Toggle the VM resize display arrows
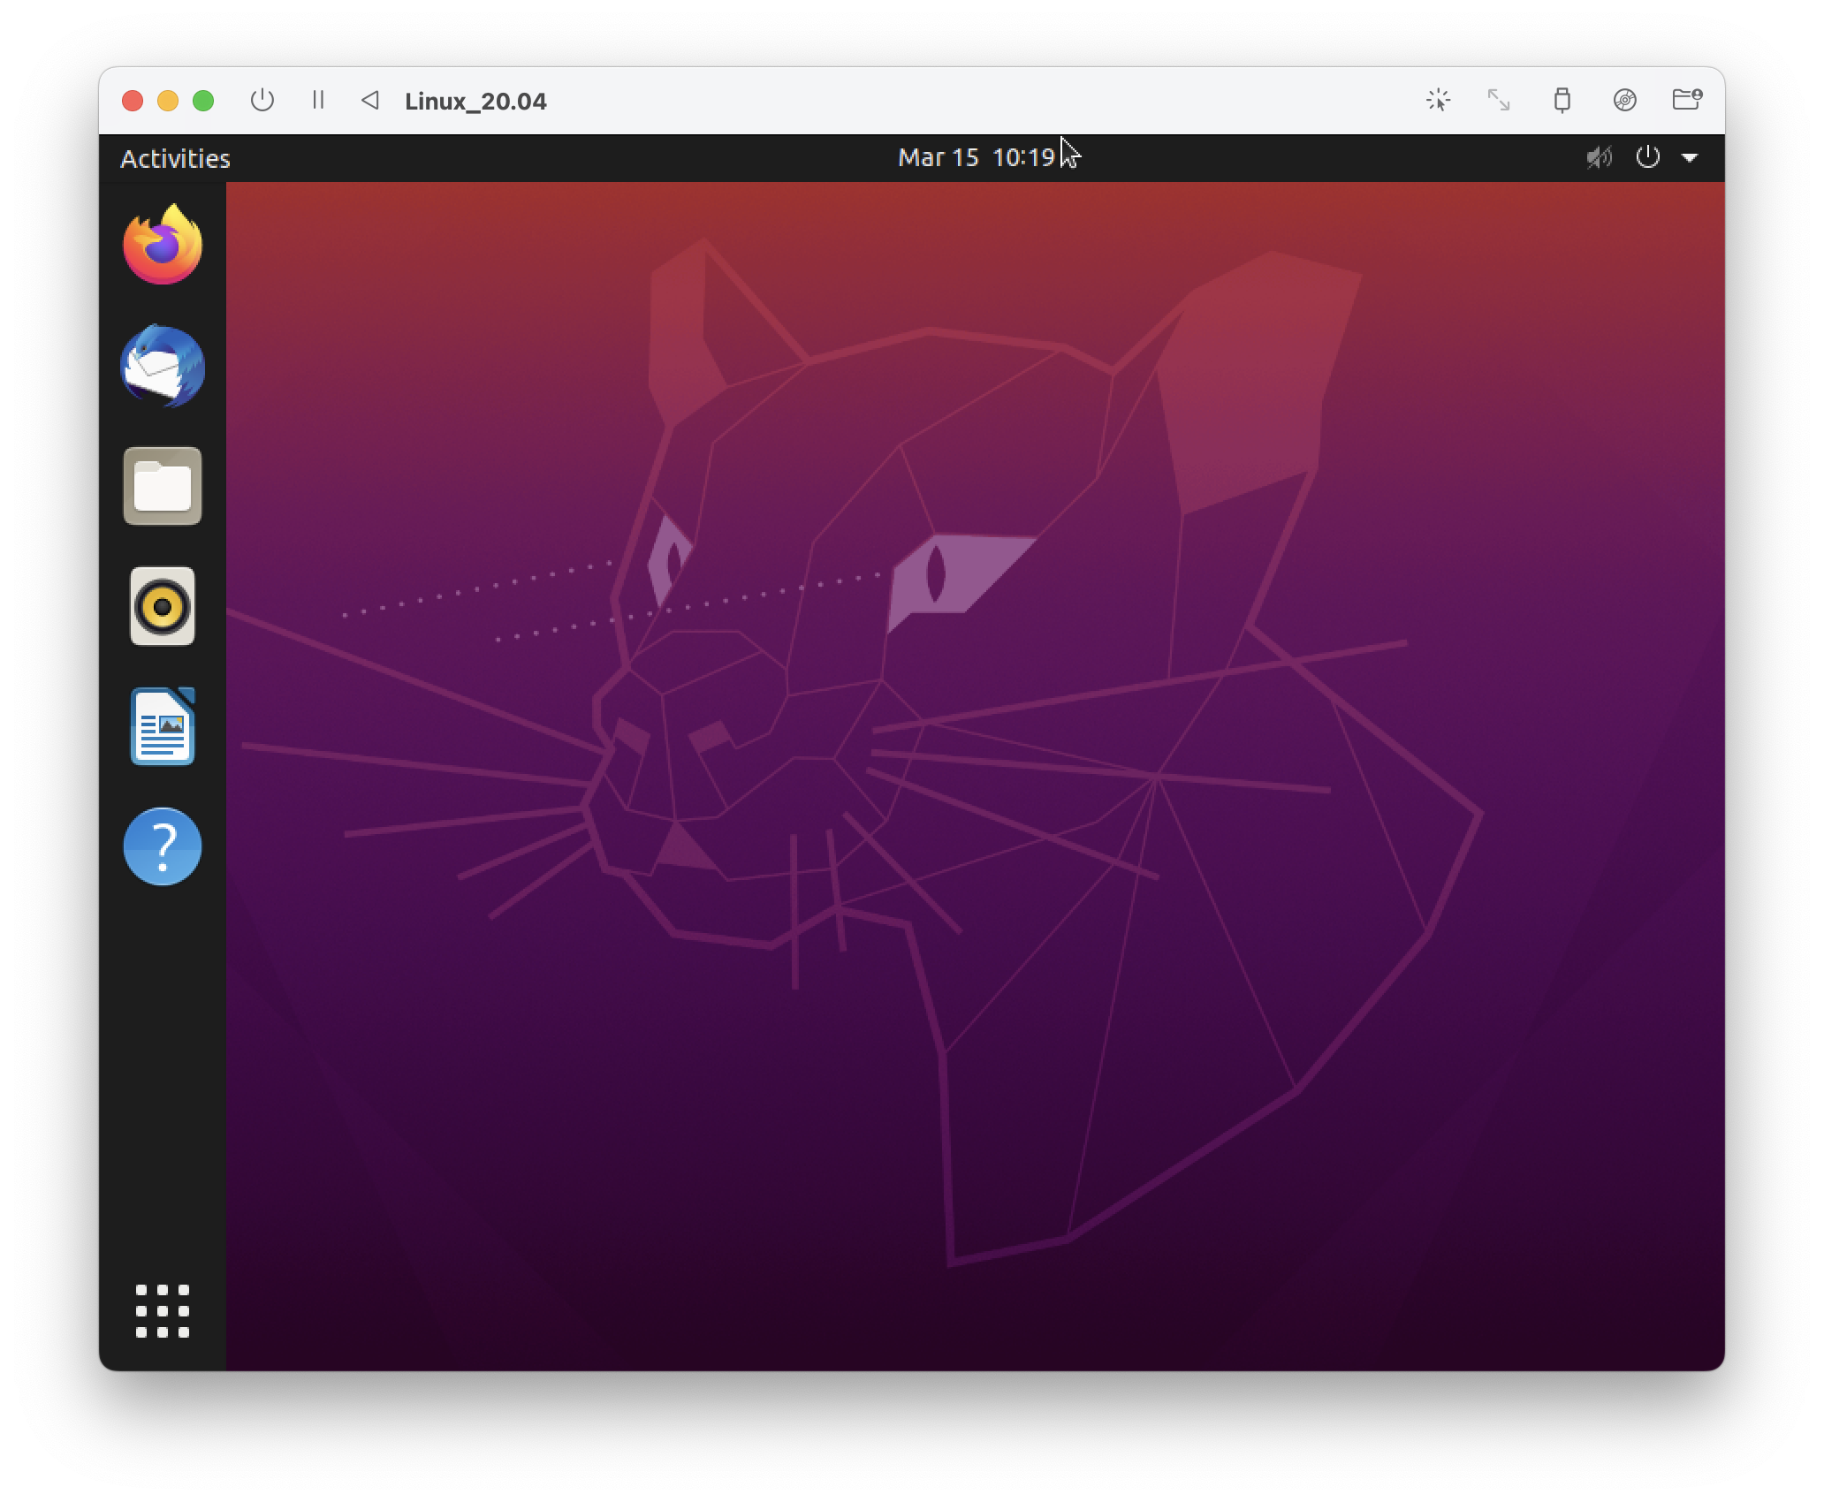Screen dimensions: 1824x1502 [x=1499, y=100]
